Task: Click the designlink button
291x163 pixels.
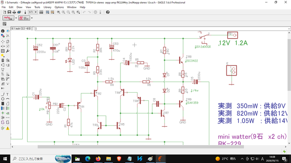Action: pyautogui.click(x=8, y=18)
